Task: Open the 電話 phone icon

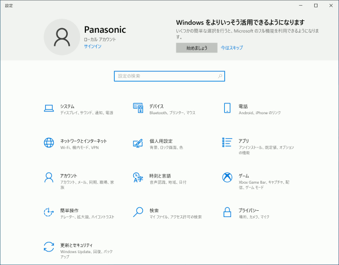Action: pos(227,108)
